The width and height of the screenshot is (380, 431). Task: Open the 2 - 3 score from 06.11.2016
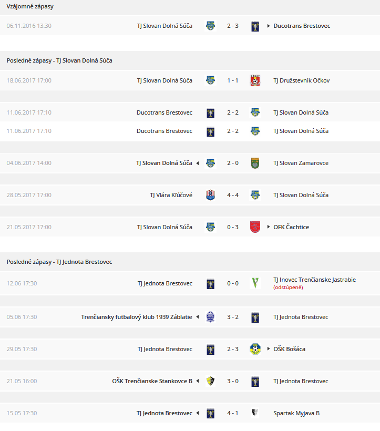(233, 26)
